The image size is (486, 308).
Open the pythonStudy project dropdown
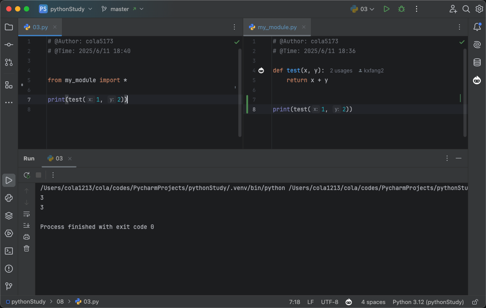click(66, 9)
